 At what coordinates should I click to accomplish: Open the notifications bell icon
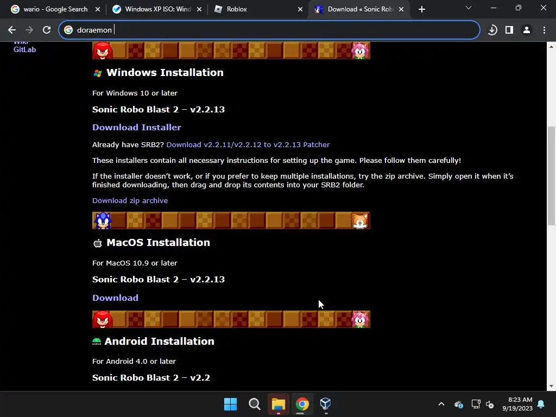point(541,404)
